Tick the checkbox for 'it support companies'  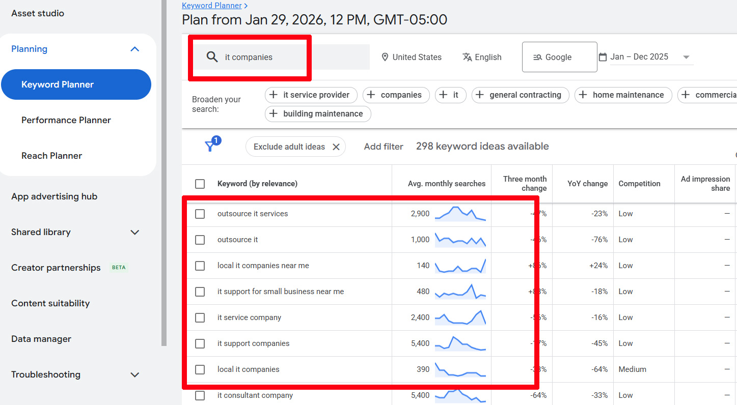coord(200,343)
